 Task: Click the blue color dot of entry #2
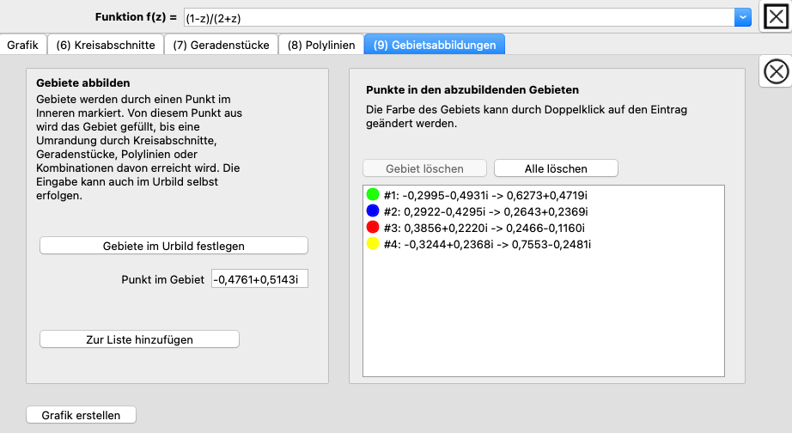pos(373,211)
